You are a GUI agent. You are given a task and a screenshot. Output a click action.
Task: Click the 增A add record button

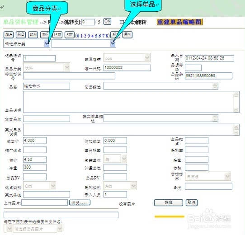pos(9,35)
